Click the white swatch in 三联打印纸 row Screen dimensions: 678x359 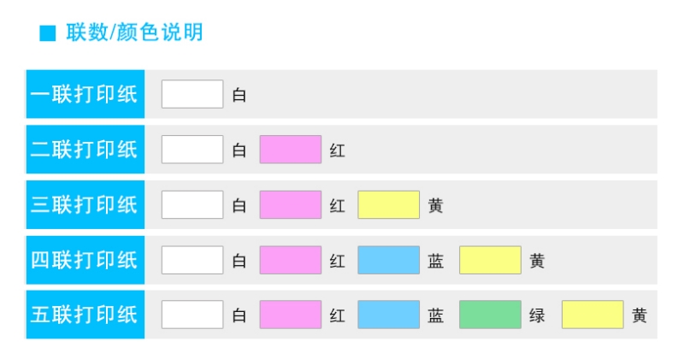[x=192, y=205]
